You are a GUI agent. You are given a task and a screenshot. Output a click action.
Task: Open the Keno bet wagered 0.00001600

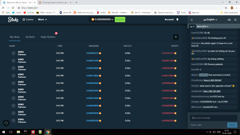coord(94,98)
